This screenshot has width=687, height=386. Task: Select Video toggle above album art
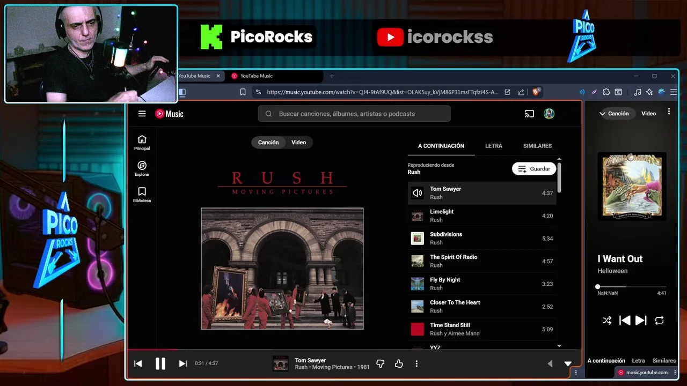pos(298,143)
